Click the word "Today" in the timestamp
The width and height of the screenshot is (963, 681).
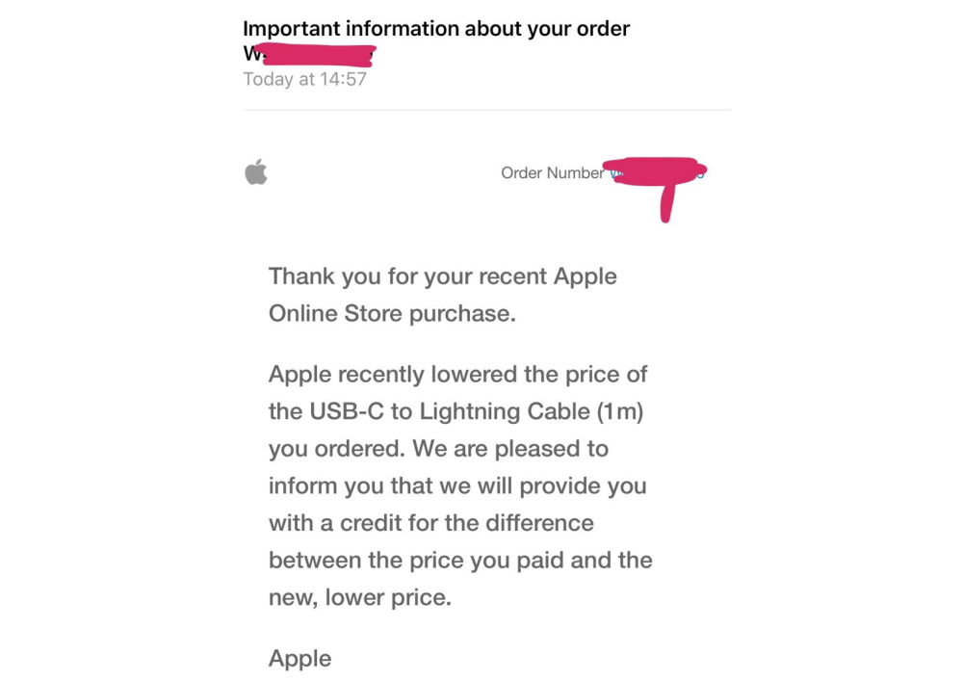point(268,79)
